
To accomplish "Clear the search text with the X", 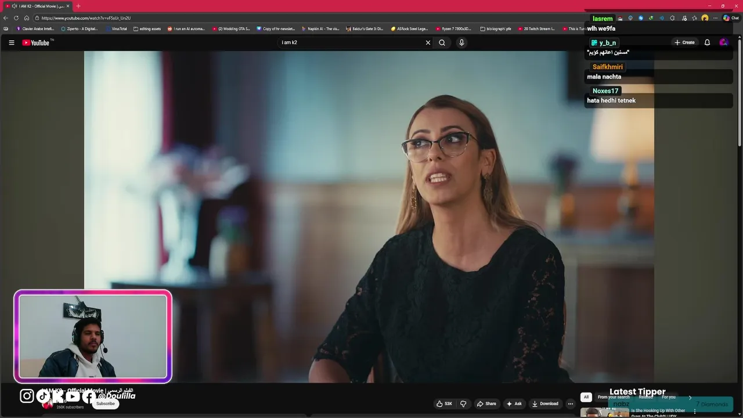I will tap(428, 42).
